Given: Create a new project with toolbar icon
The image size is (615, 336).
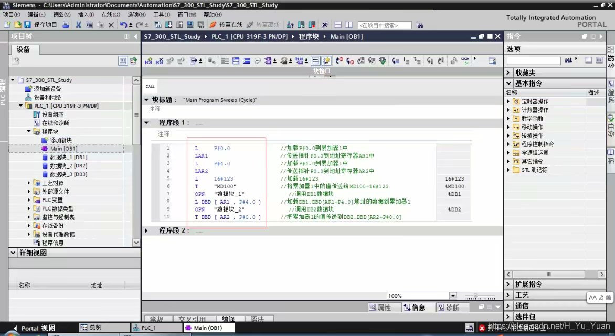Looking at the screenshot, I should tap(7, 25).
